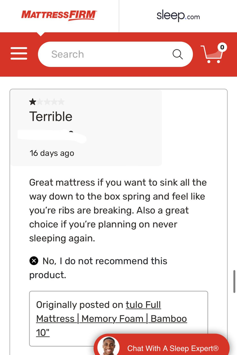Start Chat With A Sleep Expert
The image size is (237, 355).
coord(162,345)
